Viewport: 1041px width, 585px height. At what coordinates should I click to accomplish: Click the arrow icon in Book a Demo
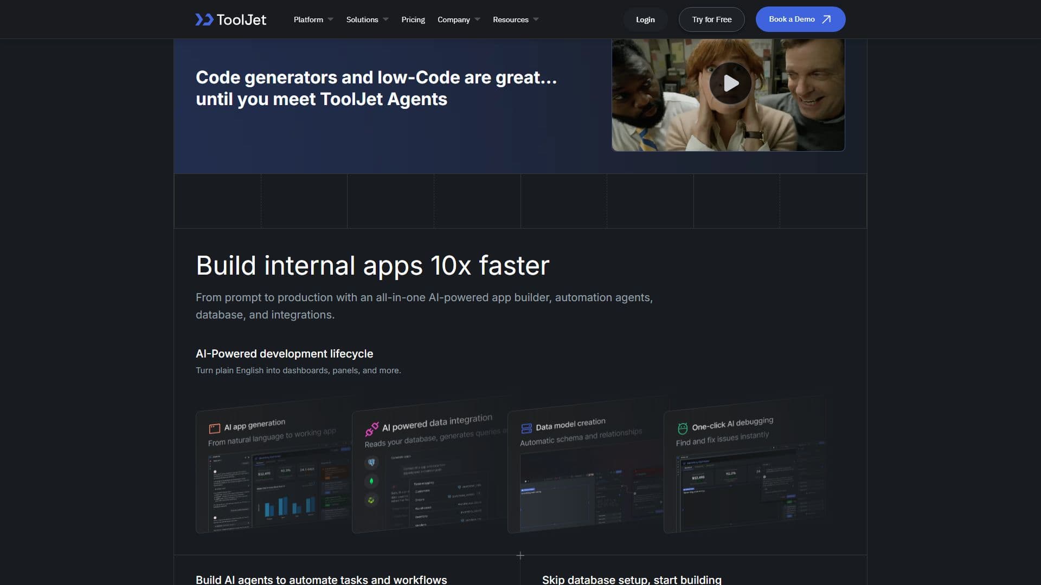point(826,19)
